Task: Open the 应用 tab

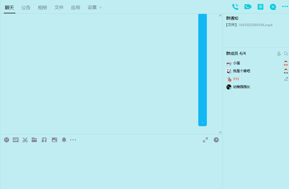Action: point(76,7)
